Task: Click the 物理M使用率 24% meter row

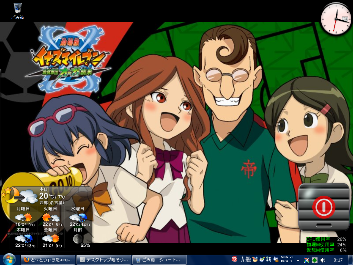Action: (326, 245)
